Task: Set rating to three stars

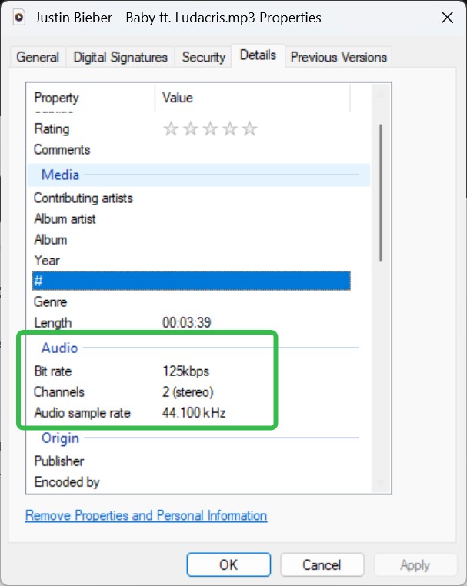Action: pos(210,129)
